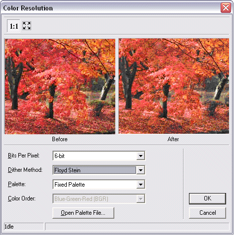Click the Cancel button

click(x=207, y=213)
